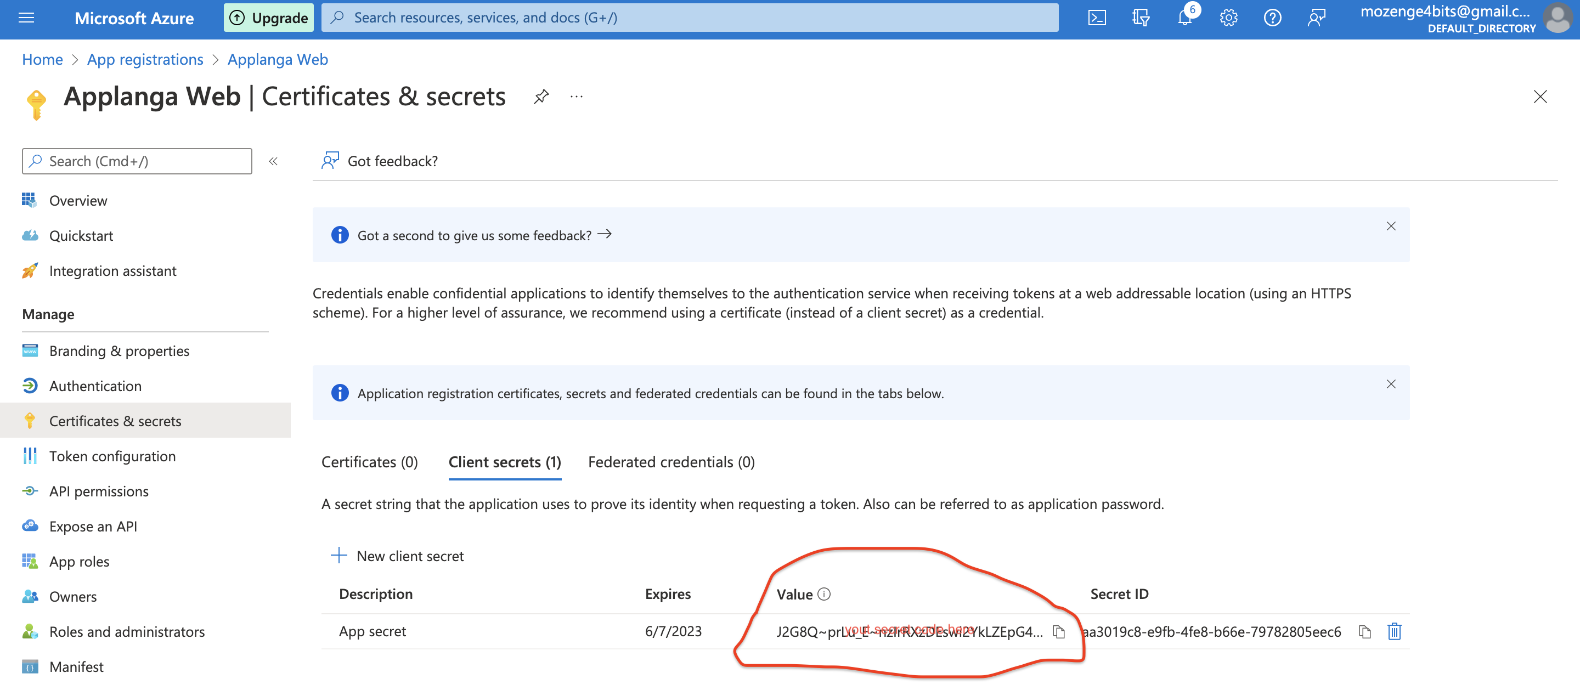Dismiss the feedback request banner
The height and width of the screenshot is (690, 1580).
pyautogui.click(x=1391, y=226)
